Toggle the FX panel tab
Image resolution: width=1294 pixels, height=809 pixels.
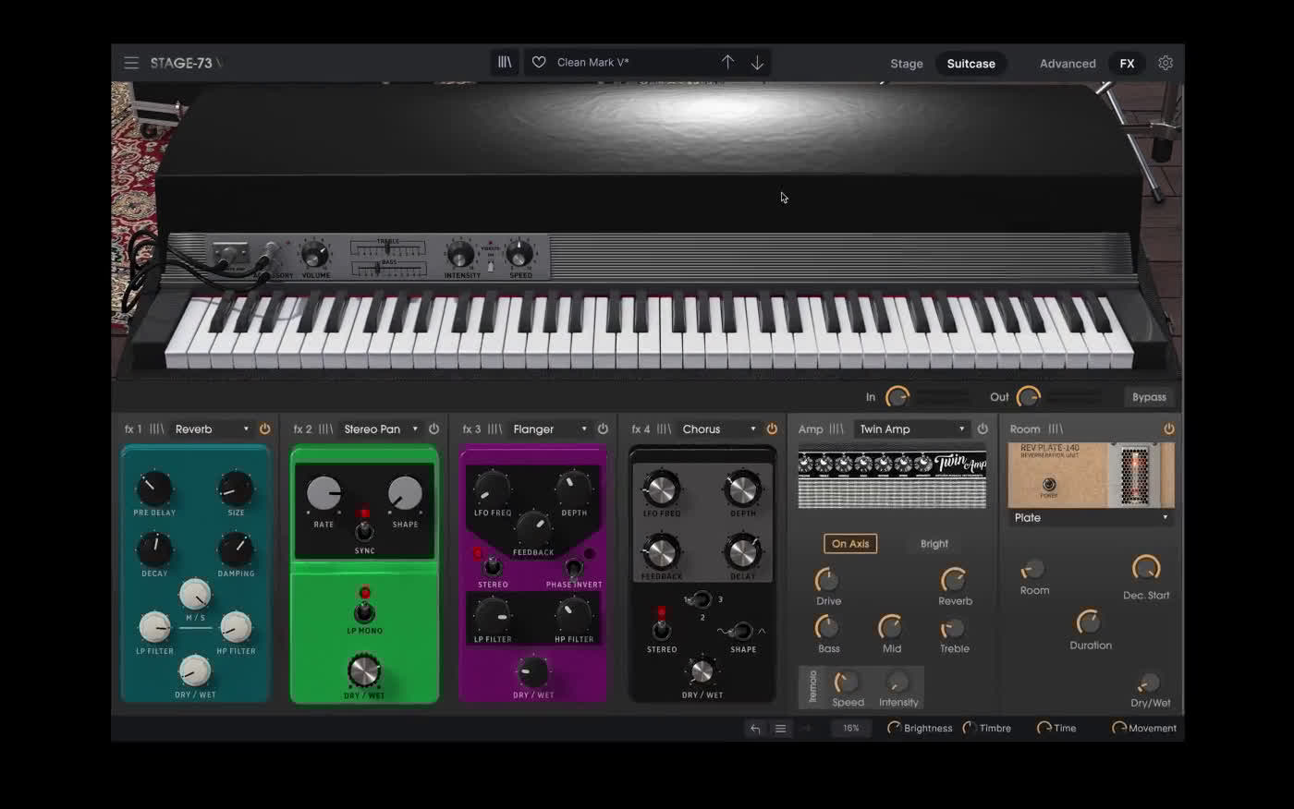pos(1127,64)
